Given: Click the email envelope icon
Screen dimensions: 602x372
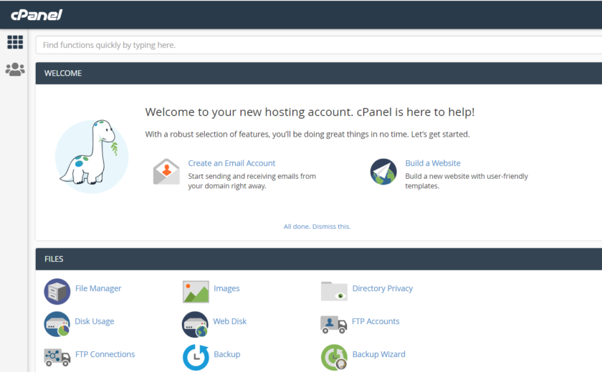Looking at the screenshot, I should tap(166, 172).
